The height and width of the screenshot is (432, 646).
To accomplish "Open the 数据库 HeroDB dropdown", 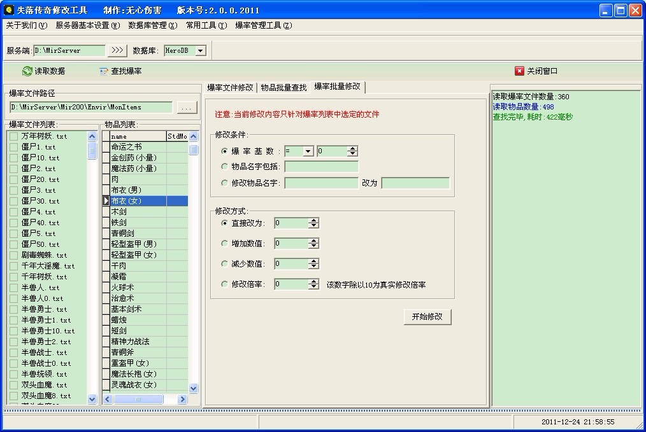I will coord(201,50).
